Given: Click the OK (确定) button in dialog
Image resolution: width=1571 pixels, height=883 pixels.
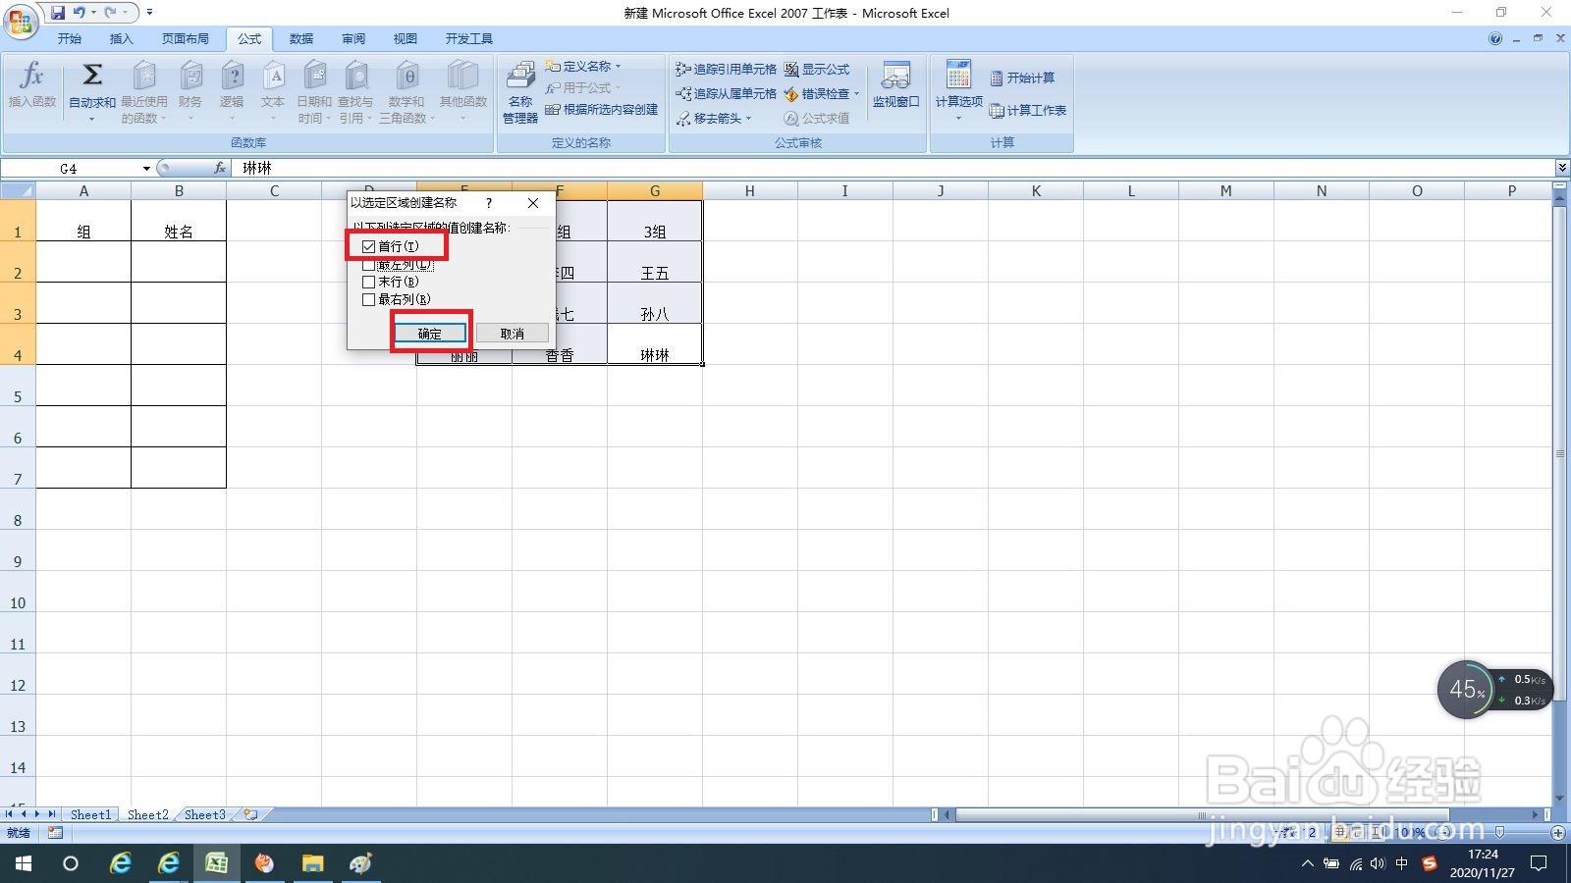Looking at the screenshot, I should point(430,334).
